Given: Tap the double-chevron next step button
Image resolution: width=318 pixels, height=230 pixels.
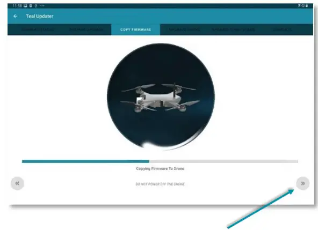Looking at the screenshot, I should tap(302, 183).
